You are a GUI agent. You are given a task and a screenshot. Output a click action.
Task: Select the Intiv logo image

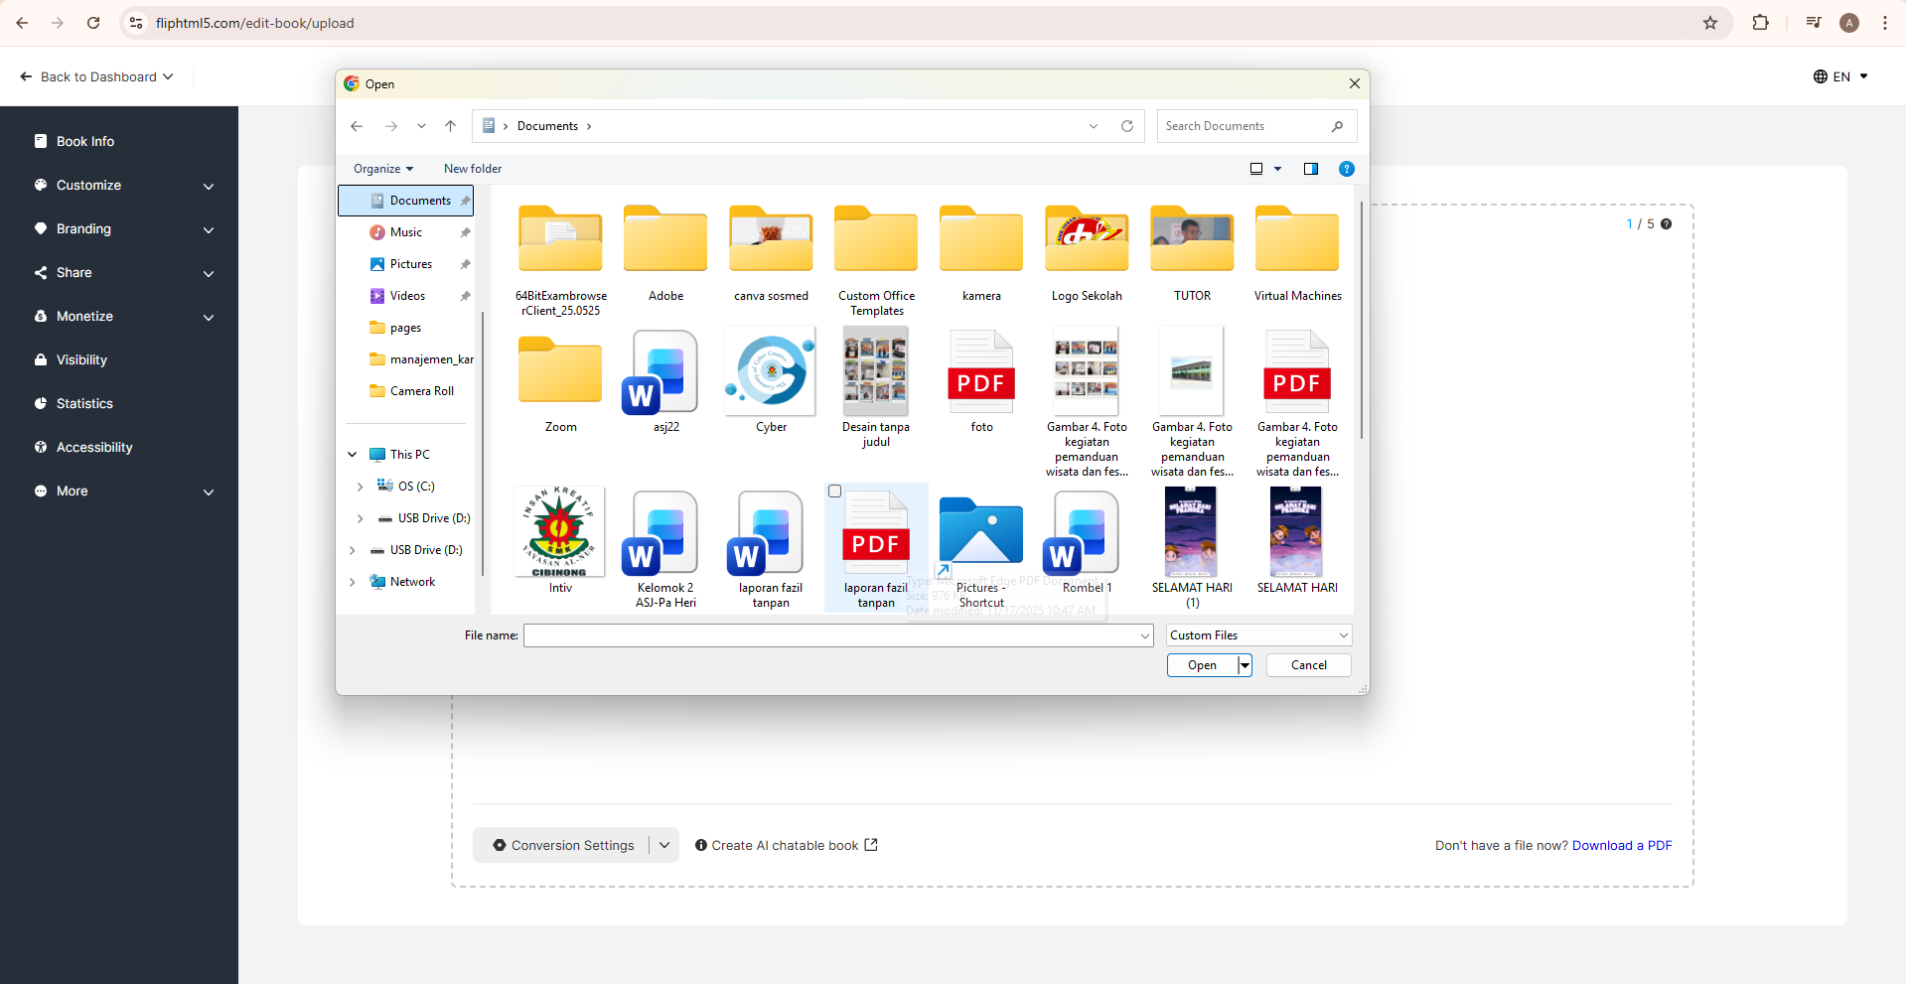(x=560, y=541)
